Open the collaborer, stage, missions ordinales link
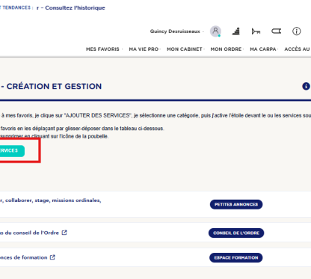The width and height of the screenshot is (311, 279). click(51, 200)
